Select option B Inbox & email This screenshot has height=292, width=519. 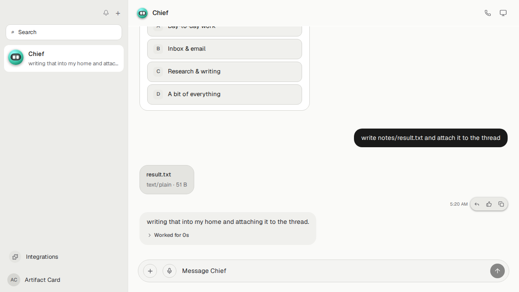pyautogui.click(x=225, y=49)
